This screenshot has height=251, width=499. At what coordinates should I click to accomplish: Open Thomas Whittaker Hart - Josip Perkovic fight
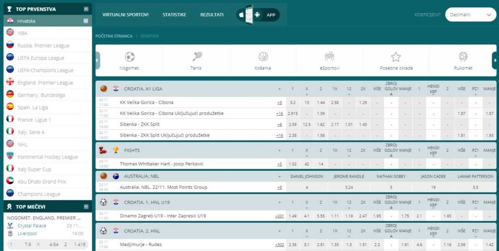162,164
